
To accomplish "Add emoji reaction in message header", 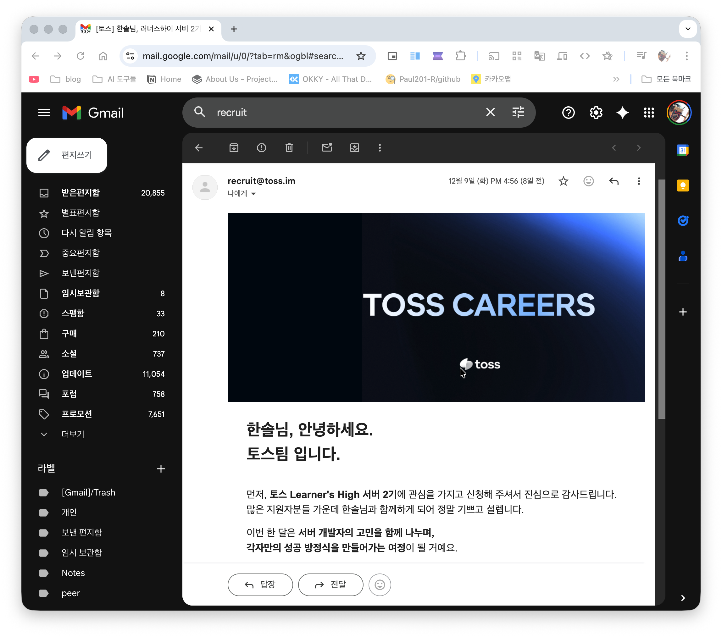I will point(588,181).
